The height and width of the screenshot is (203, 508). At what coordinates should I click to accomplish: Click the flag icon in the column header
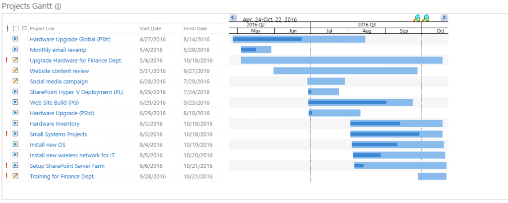[24, 29]
